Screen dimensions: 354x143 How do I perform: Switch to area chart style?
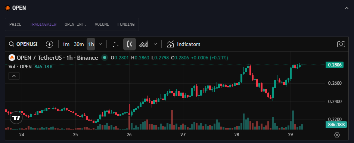(x=144, y=44)
